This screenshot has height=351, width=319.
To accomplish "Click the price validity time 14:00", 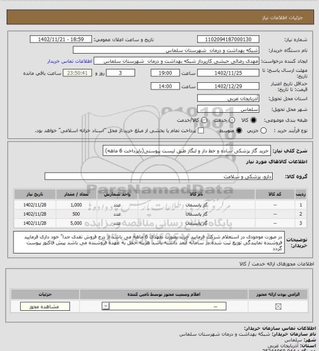I will click(x=166, y=86).
